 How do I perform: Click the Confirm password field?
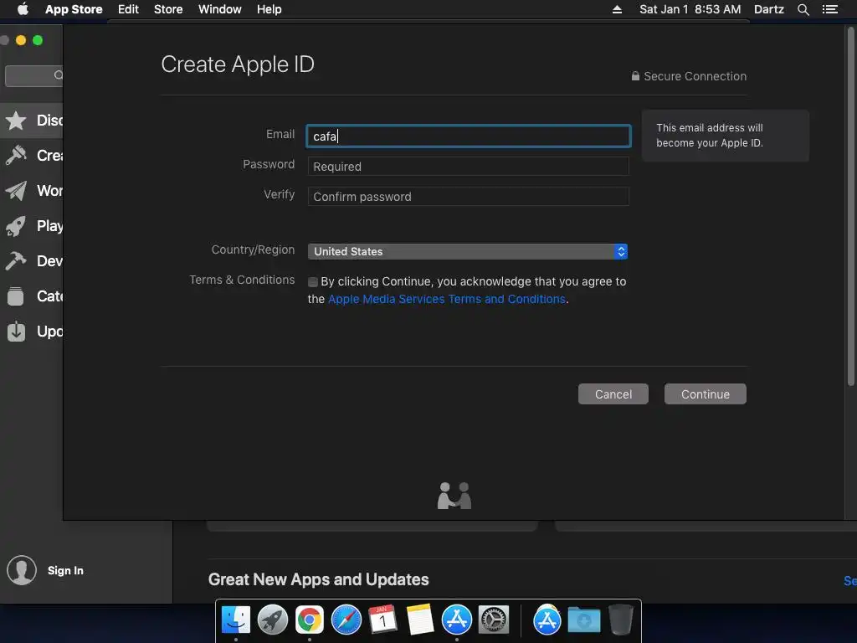(x=469, y=196)
